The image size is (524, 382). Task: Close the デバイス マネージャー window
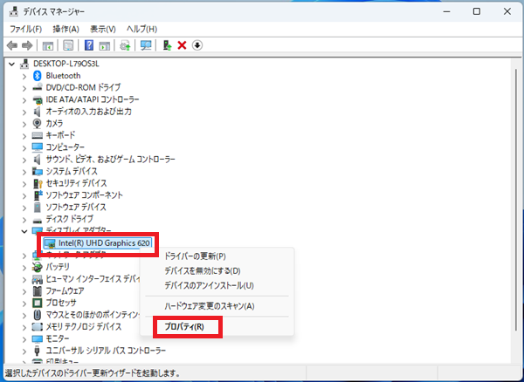[507, 11]
